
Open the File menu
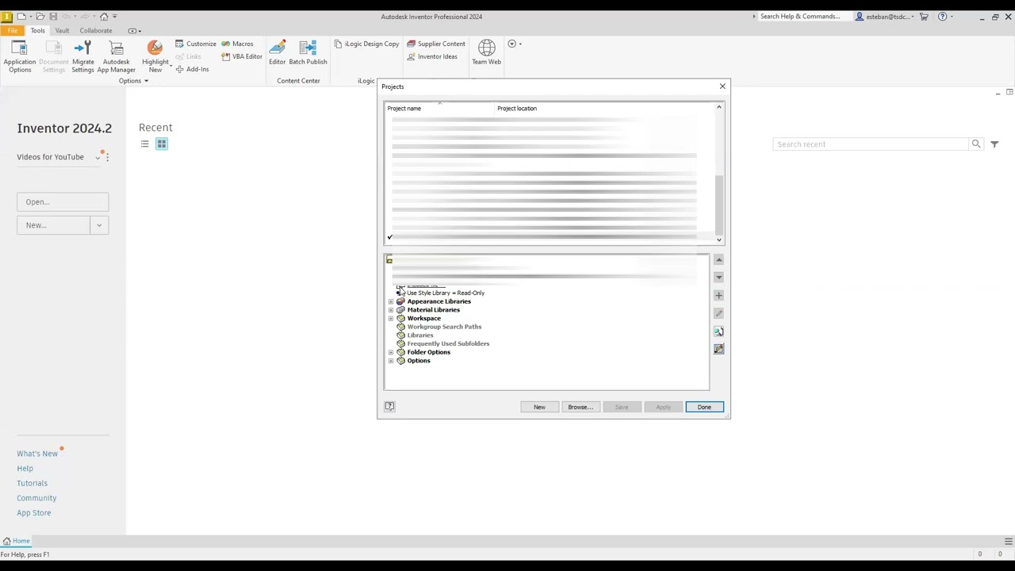pyautogui.click(x=13, y=30)
